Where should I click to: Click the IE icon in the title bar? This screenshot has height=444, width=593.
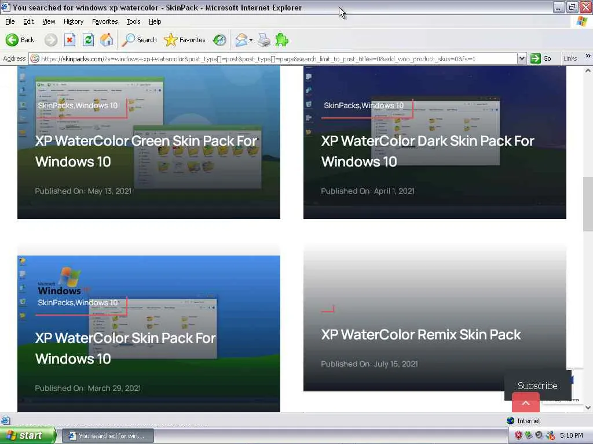tap(5, 7)
